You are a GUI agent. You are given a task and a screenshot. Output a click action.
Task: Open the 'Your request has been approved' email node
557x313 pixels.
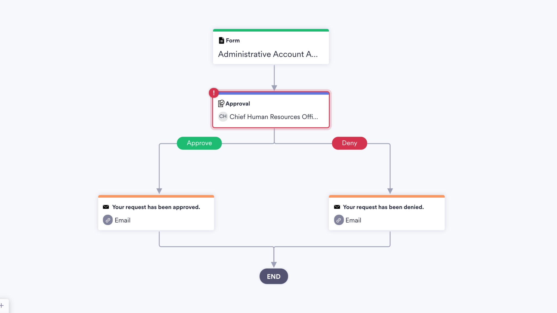coord(156,213)
